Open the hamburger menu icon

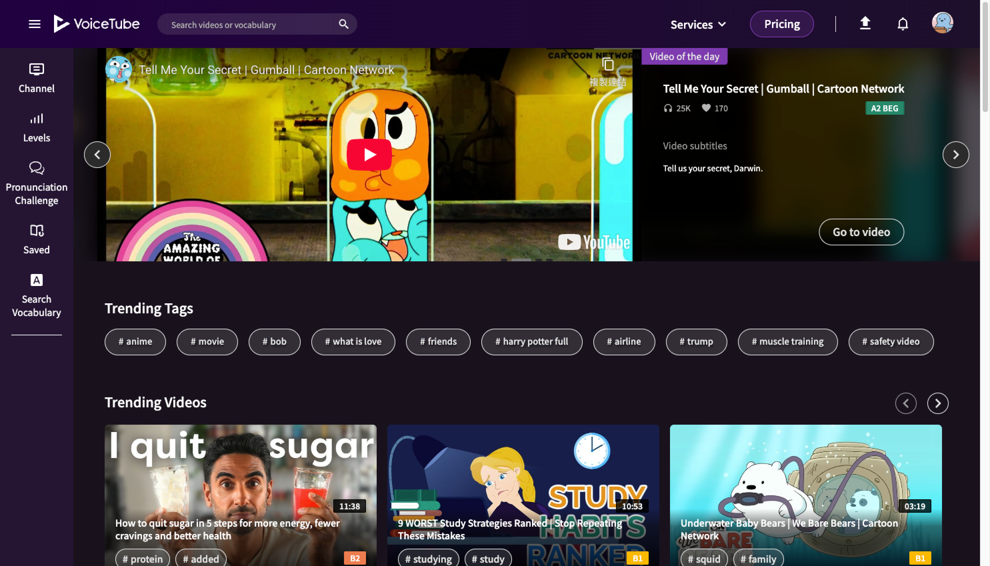coord(35,24)
